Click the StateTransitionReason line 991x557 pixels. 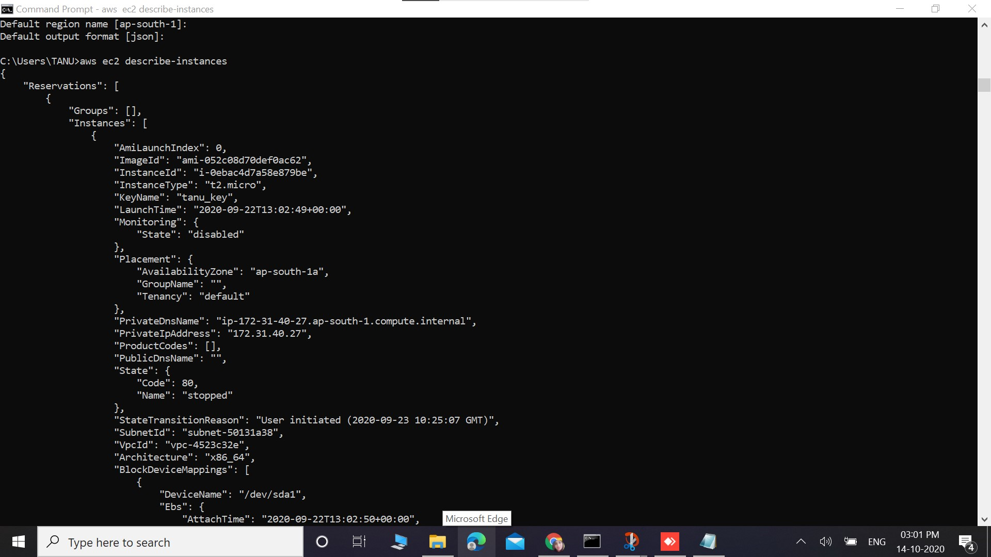pos(307,420)
